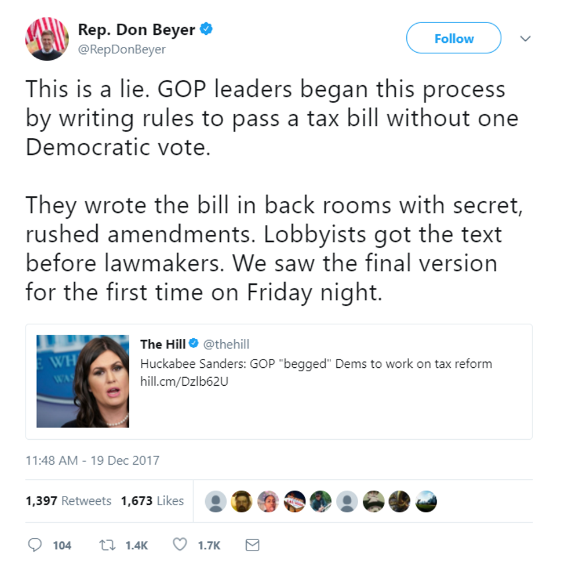Open Rep. Don Beyer's profile avatar
This screenshot has height=572, width=568.
[47, 39]
